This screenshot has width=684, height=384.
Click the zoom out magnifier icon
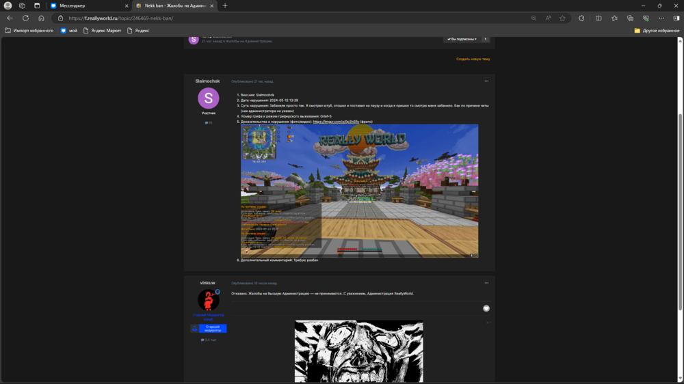(534, 18)
